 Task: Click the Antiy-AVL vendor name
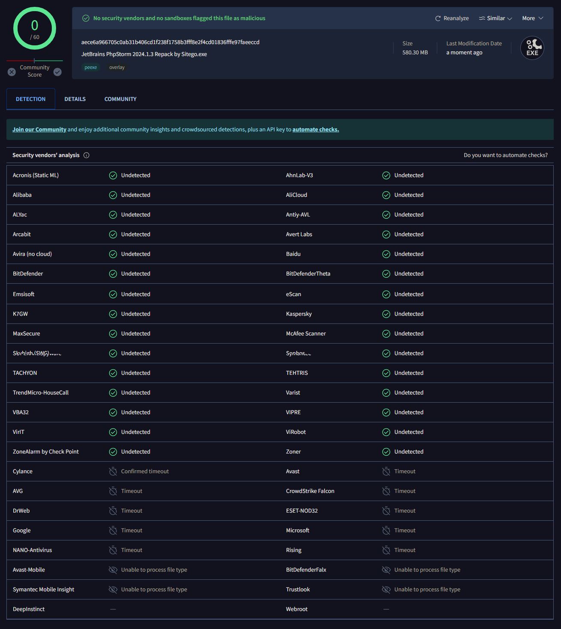[298, 215]
